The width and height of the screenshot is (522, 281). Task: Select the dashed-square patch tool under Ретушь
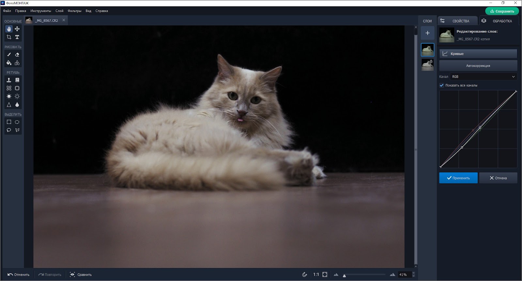(x=17, y=88)
